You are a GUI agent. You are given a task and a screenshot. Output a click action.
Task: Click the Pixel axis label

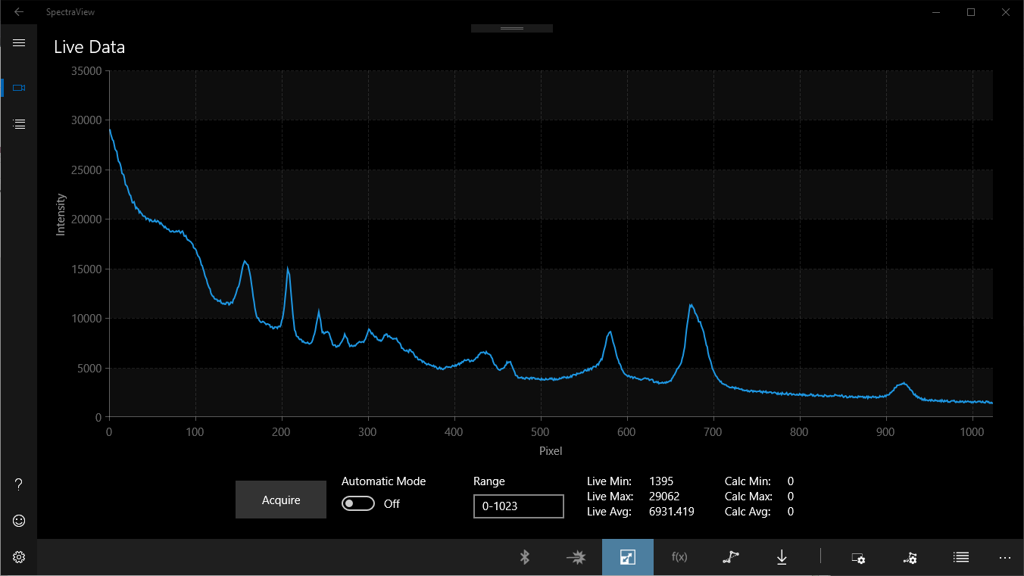[551, 451]
